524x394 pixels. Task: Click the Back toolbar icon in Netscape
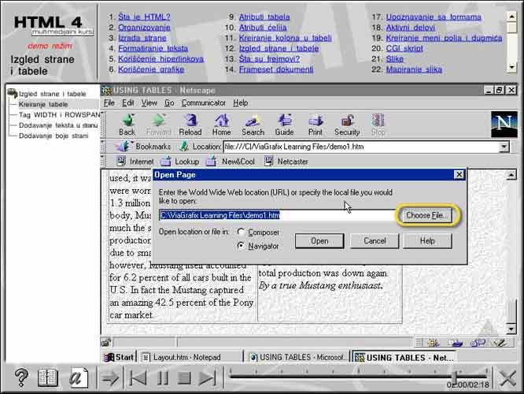tap(127, 124)
